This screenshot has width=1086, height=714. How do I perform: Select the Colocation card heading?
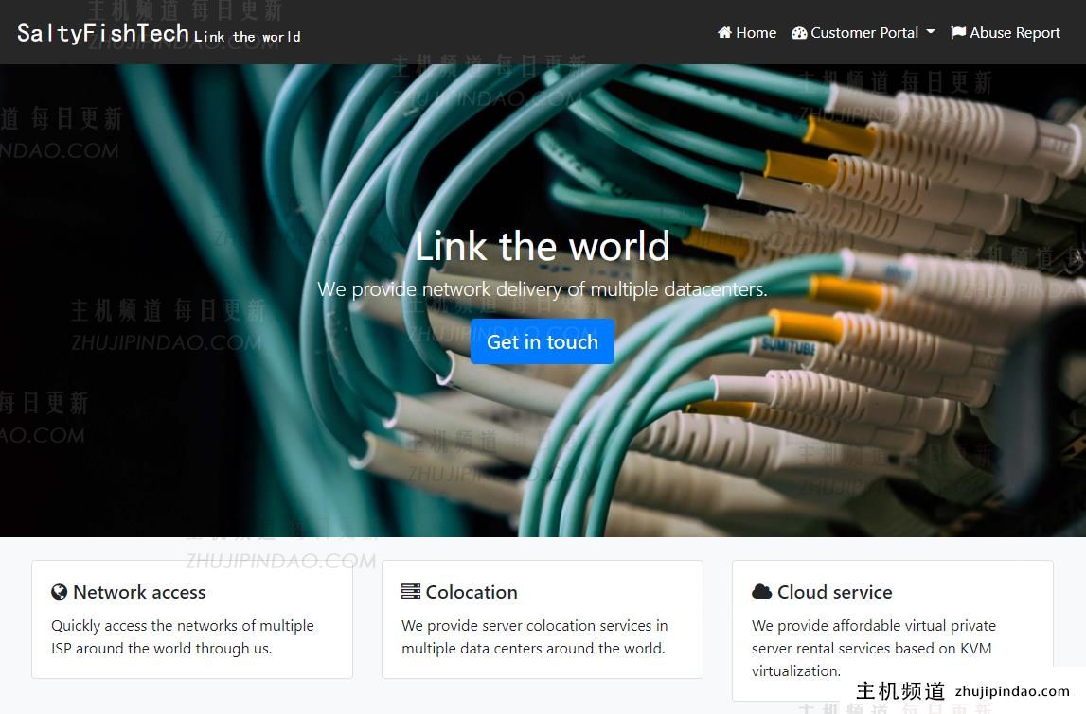coord(460,592)
